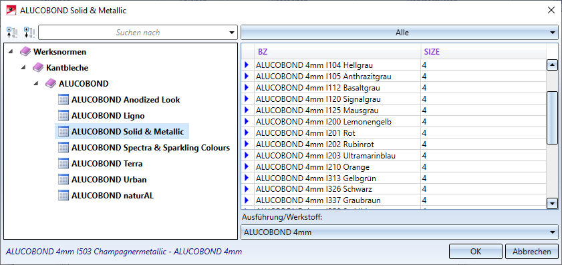Select ALUCOBOND Ligno in tree

[108, 116]
